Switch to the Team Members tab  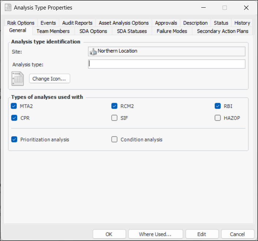(x=53, y=31)
